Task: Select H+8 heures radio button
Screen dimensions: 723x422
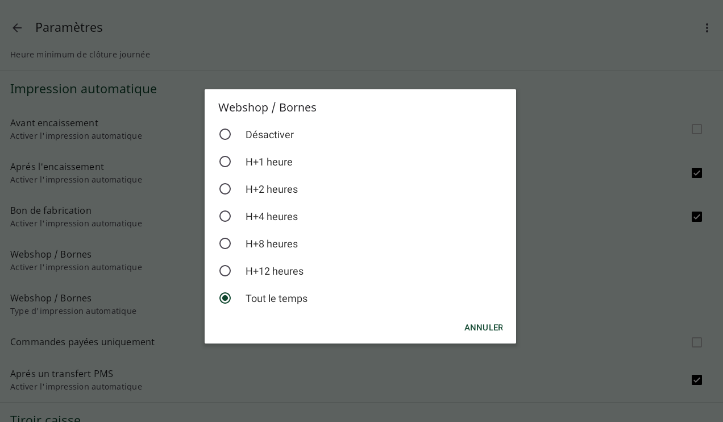Action: coord(360,244)
